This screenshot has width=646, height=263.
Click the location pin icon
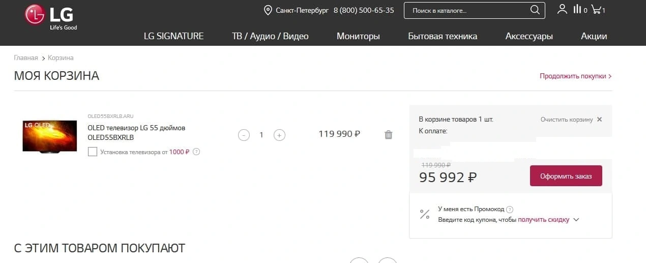click(268, 10)
